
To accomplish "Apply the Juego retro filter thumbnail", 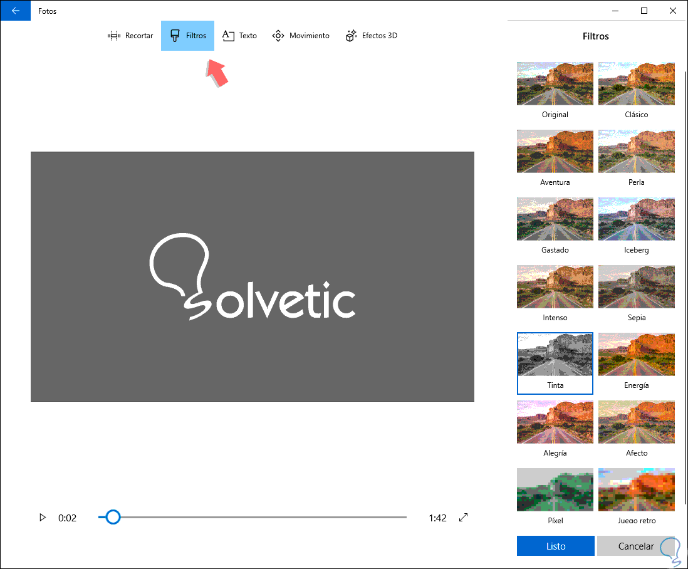I will (x=636, y=489).
